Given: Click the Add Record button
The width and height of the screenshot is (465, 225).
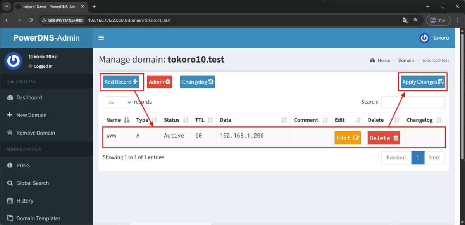Looking at the screenshot, I should click(121, 82).
